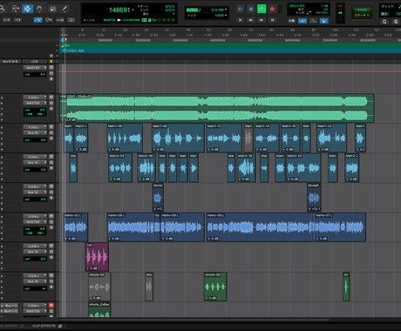Toggle the highlighted Metronome click button
The image size is (401, 331).
click(302, 21)
